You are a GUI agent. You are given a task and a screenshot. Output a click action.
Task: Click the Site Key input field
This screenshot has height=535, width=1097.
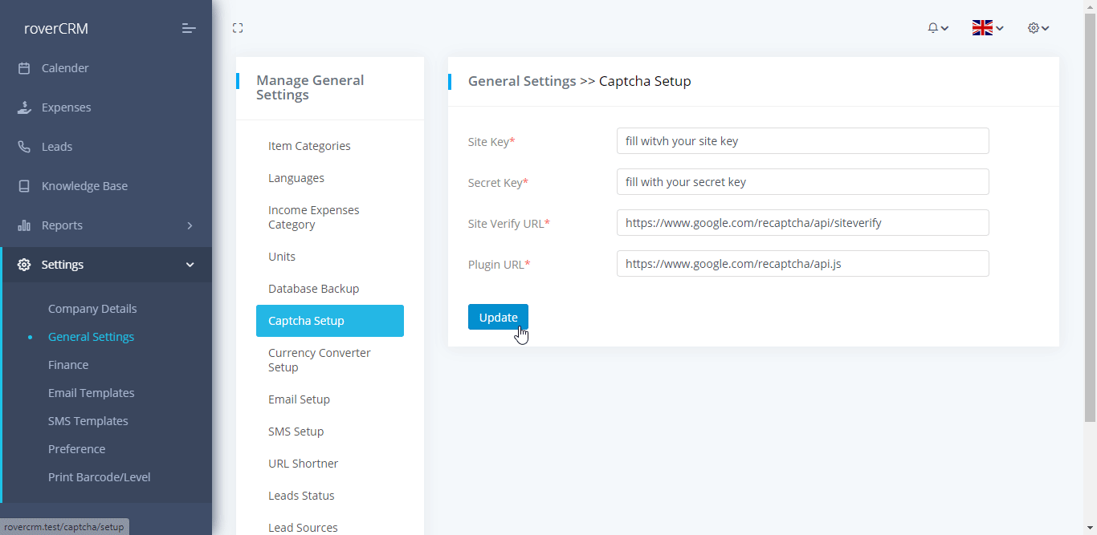point(802,141)
